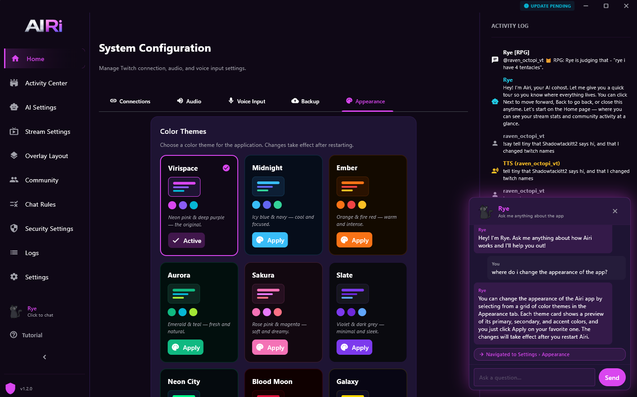Select the Overlay Layout layers icon

pos(14,156)
